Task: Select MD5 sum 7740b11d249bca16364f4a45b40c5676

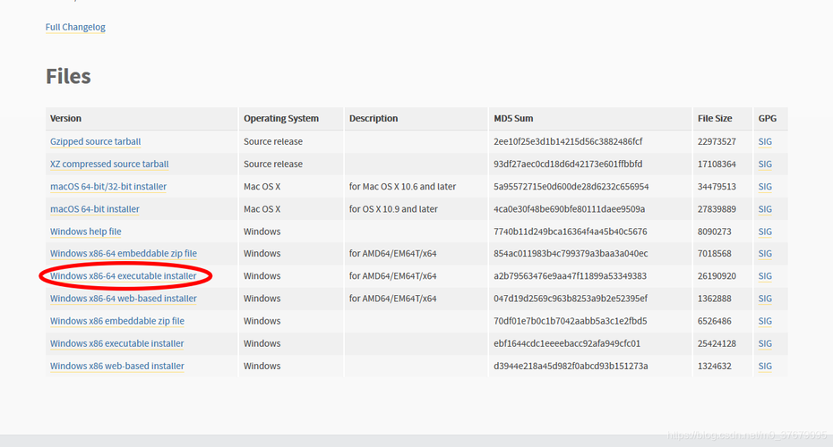Action: point(570,232)
